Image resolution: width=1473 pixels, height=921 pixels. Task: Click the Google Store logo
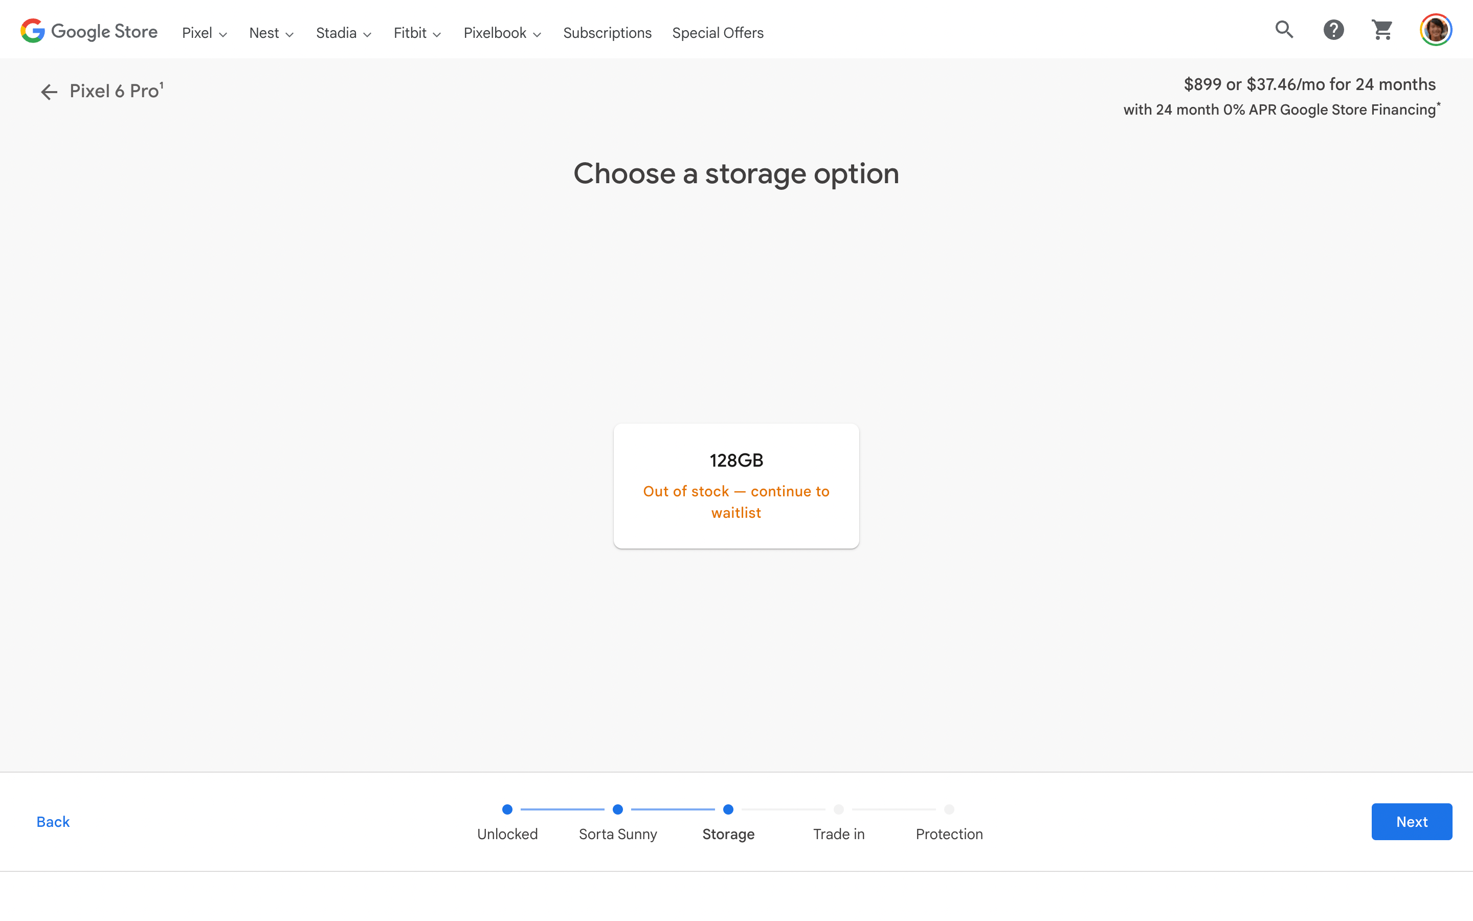pyautogui.click(x=89, y=31)
